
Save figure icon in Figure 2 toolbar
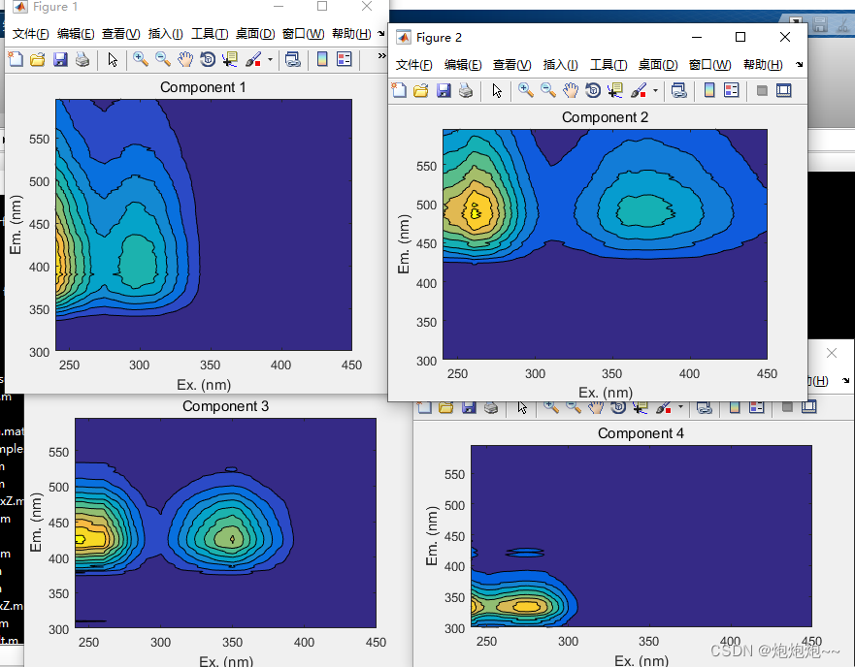pos(444,90)
